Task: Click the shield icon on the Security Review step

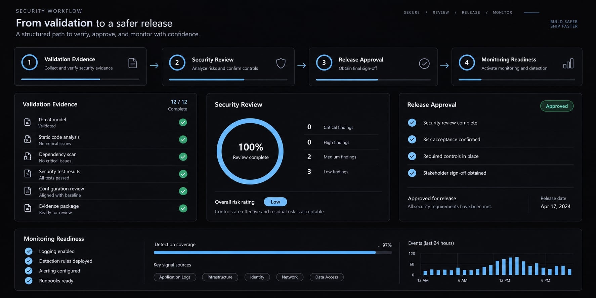Action: (281, 63)
